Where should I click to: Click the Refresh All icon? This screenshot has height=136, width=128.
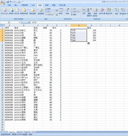pyautogui.click(x=41, y=10)
